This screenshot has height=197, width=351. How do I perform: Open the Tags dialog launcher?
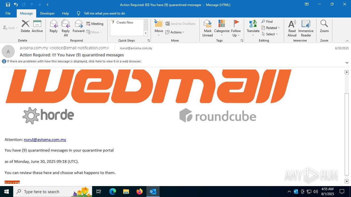pos(242,40)
